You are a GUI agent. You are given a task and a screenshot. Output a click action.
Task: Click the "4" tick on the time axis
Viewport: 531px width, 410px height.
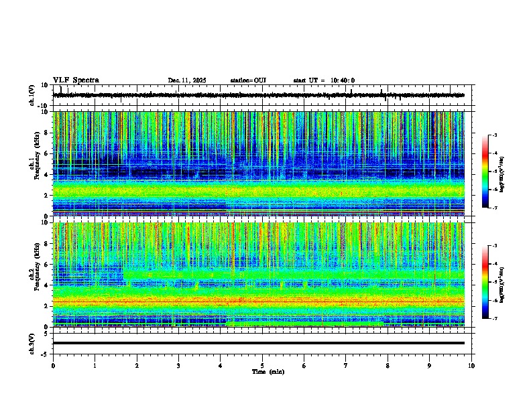click(x=221, y=366)
